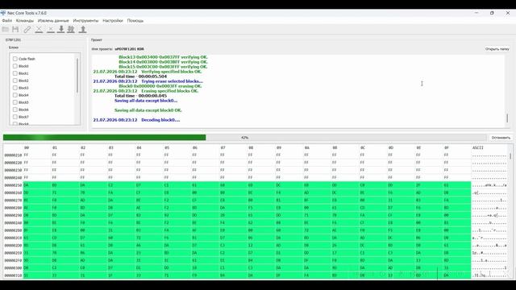Click the ASCII column header
The image size is (516, 290).
[x=477, y=148]
